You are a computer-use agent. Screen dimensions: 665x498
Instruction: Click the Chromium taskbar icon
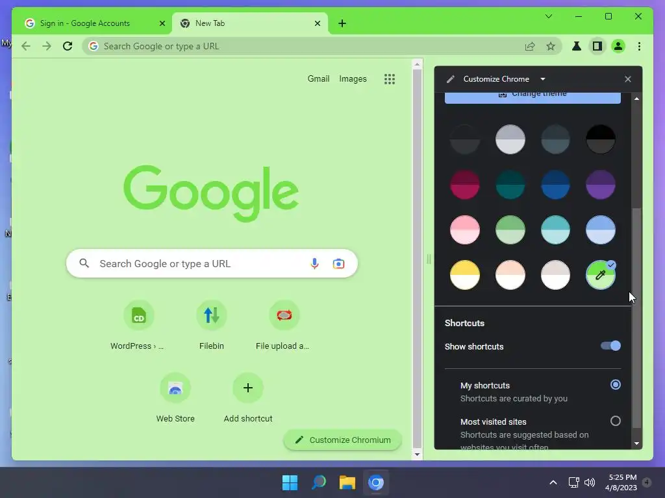pos(376,482)
